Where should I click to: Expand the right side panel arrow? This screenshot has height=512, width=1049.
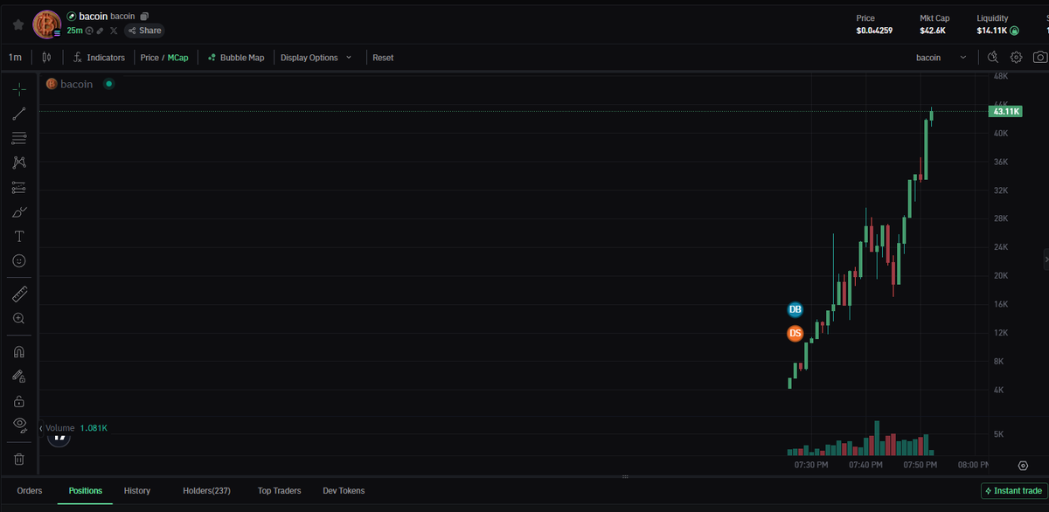pyautogui.click(x=1046, y=259)
